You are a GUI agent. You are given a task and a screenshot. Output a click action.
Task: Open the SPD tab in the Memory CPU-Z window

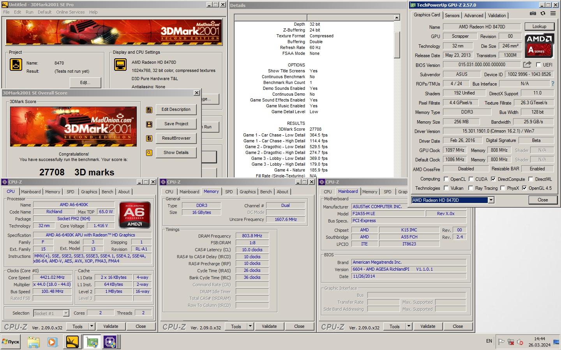(229, 192)
